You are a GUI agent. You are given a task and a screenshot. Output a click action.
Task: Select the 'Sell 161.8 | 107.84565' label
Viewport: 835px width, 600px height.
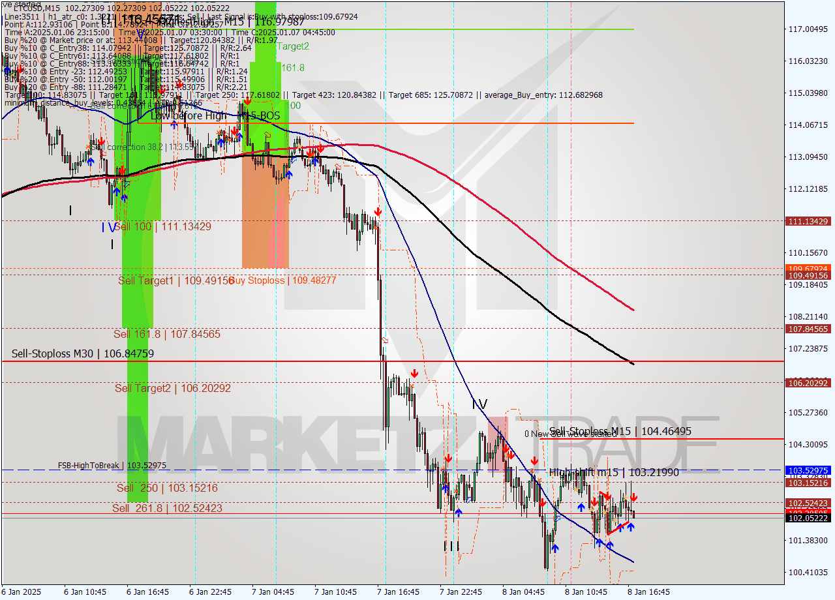click(x=167, y=334)
